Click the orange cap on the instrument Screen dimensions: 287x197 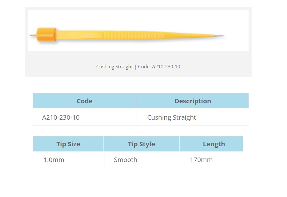coord(46,35)
